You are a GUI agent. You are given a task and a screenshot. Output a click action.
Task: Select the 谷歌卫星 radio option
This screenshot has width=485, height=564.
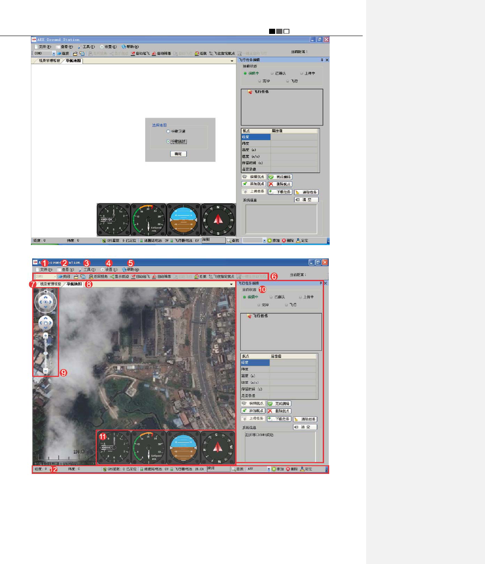tap(176, 131)
